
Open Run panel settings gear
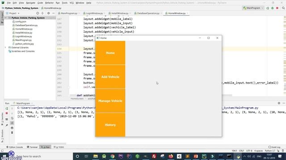(279, 103)
